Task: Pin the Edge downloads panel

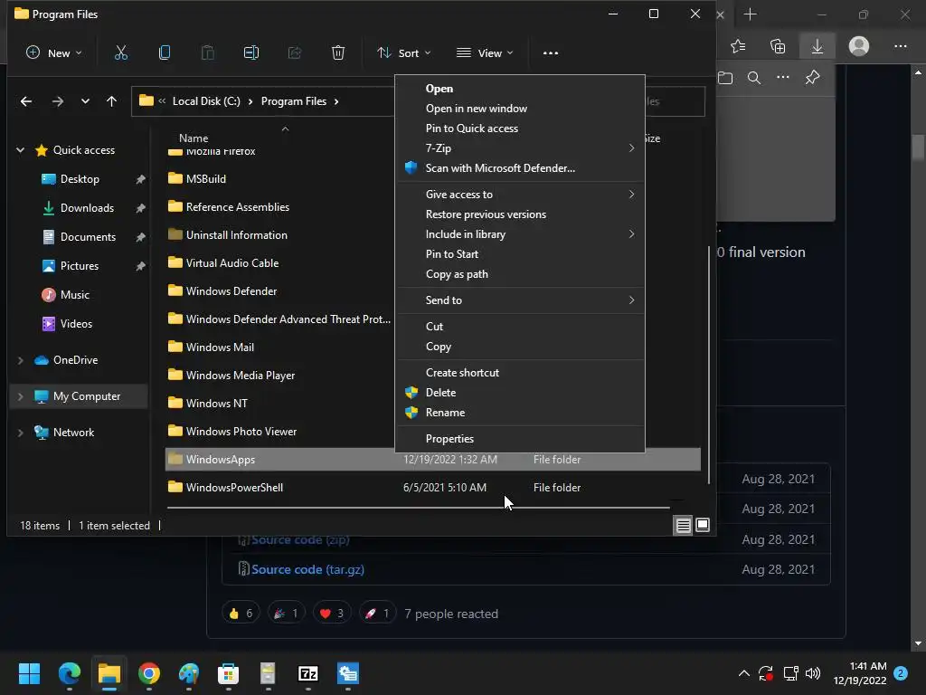Action: pyautogui.click(x=813, y=78)
